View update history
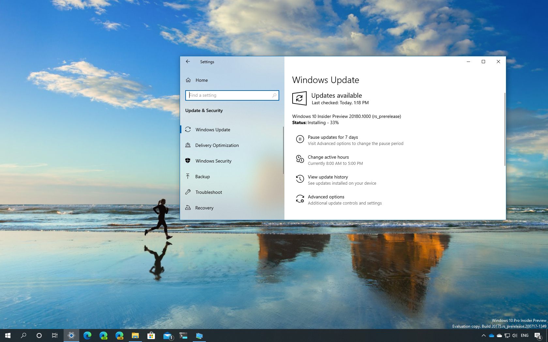548x342 pixels. pos(328,177)
